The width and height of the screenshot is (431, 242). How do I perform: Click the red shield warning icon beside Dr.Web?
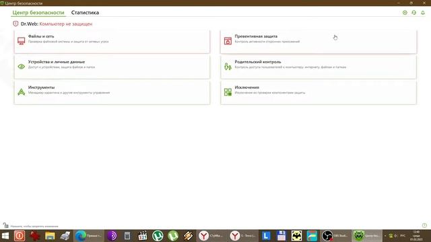point(15,24)
